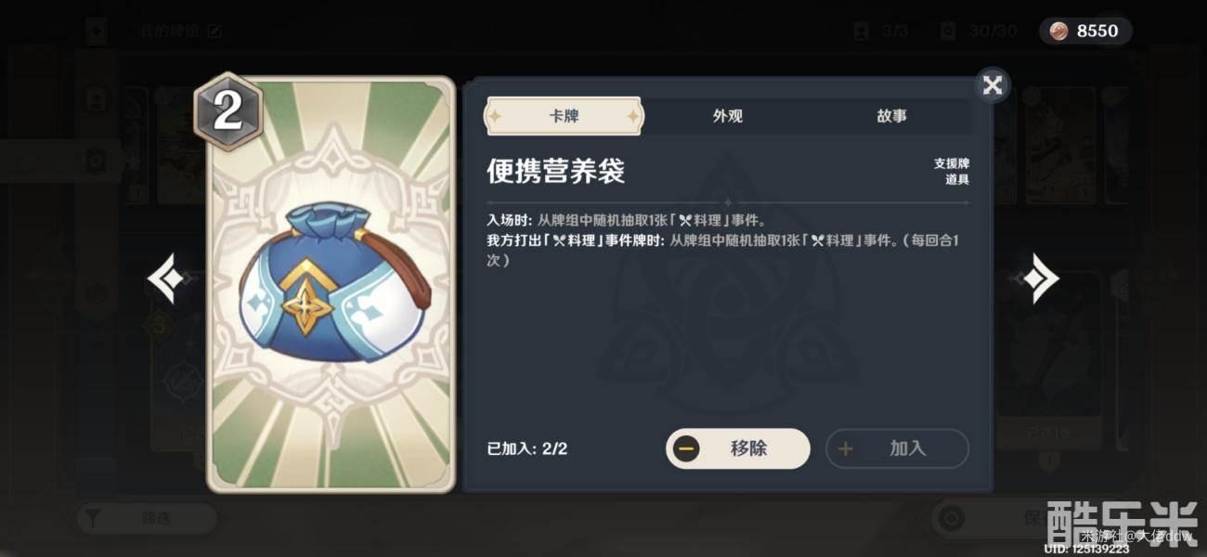1207x557 pixels.
Task: Open the 筛选 filter button
Action: point(146,518)
